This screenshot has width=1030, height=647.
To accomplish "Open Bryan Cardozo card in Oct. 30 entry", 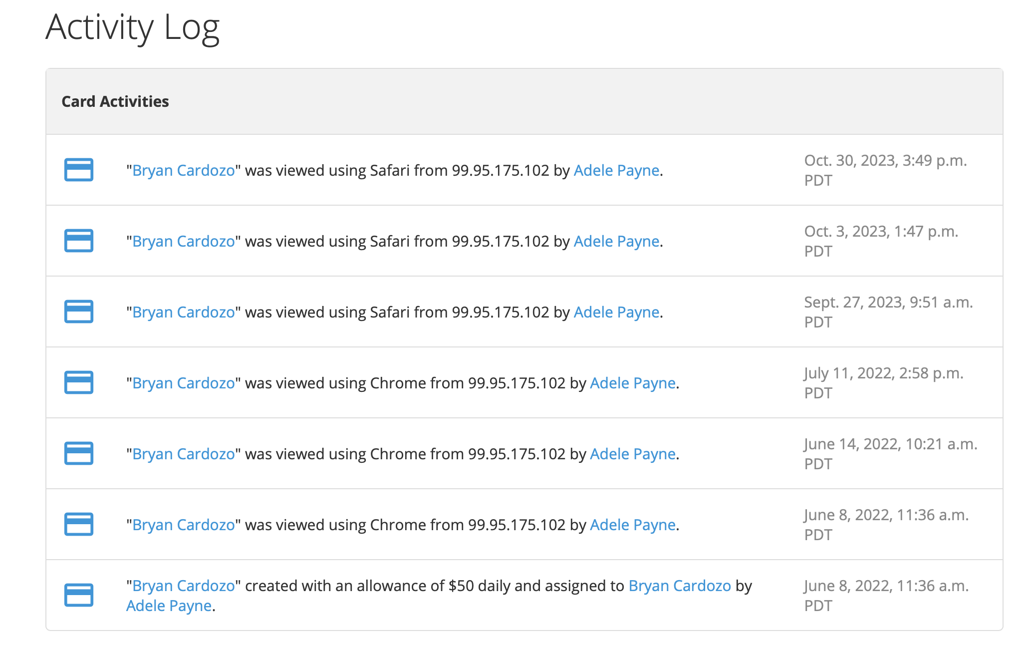I will [x=183, y=171].
